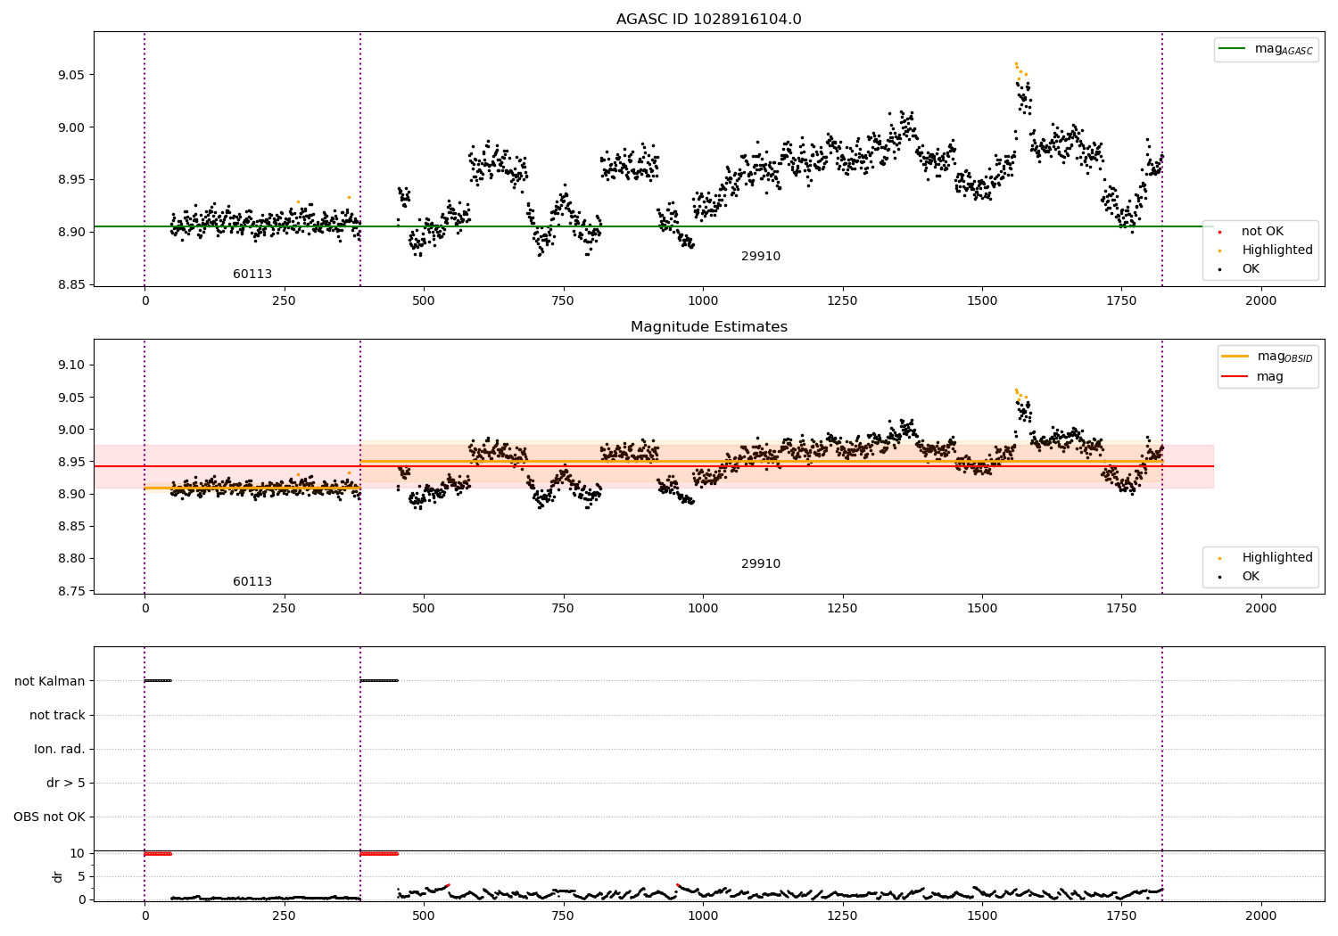Click the 'Ion. rad.' row label

click(60, 749)
